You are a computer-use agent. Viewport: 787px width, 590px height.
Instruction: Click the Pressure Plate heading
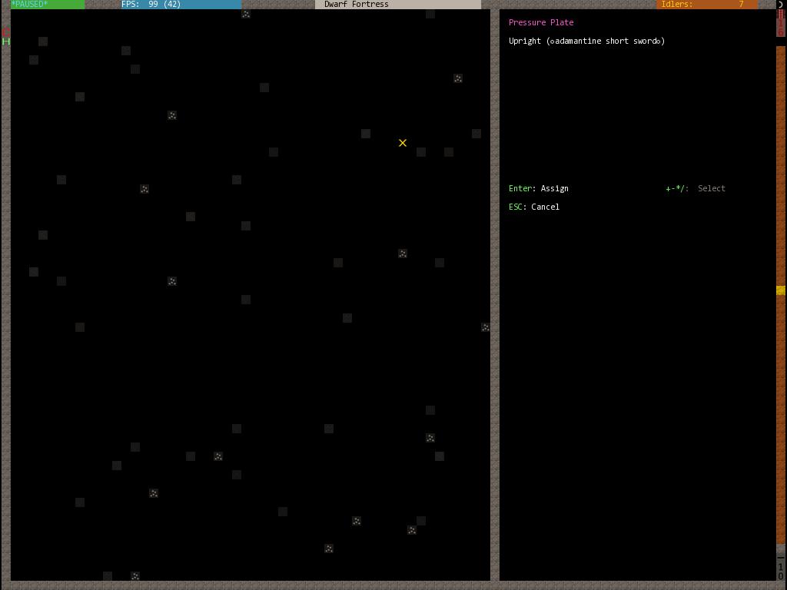click(540, 22)
